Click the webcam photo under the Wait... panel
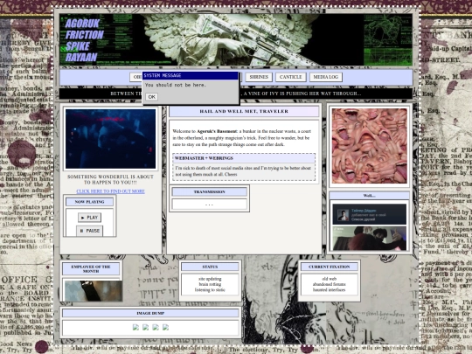Screen dimensions: 472x354 [370, 238]
